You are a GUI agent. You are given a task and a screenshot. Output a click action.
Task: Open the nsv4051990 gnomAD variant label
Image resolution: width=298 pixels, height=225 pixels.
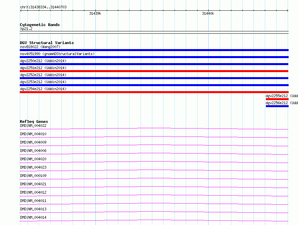[x=57, y=54]
